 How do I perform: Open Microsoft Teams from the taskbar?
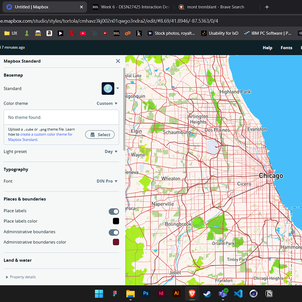click(223, 294)
